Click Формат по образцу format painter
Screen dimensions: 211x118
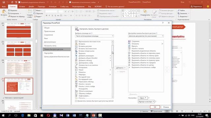[16, 16]
